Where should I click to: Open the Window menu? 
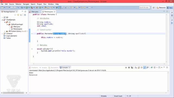pyautogui.click(x=51, y=4)
